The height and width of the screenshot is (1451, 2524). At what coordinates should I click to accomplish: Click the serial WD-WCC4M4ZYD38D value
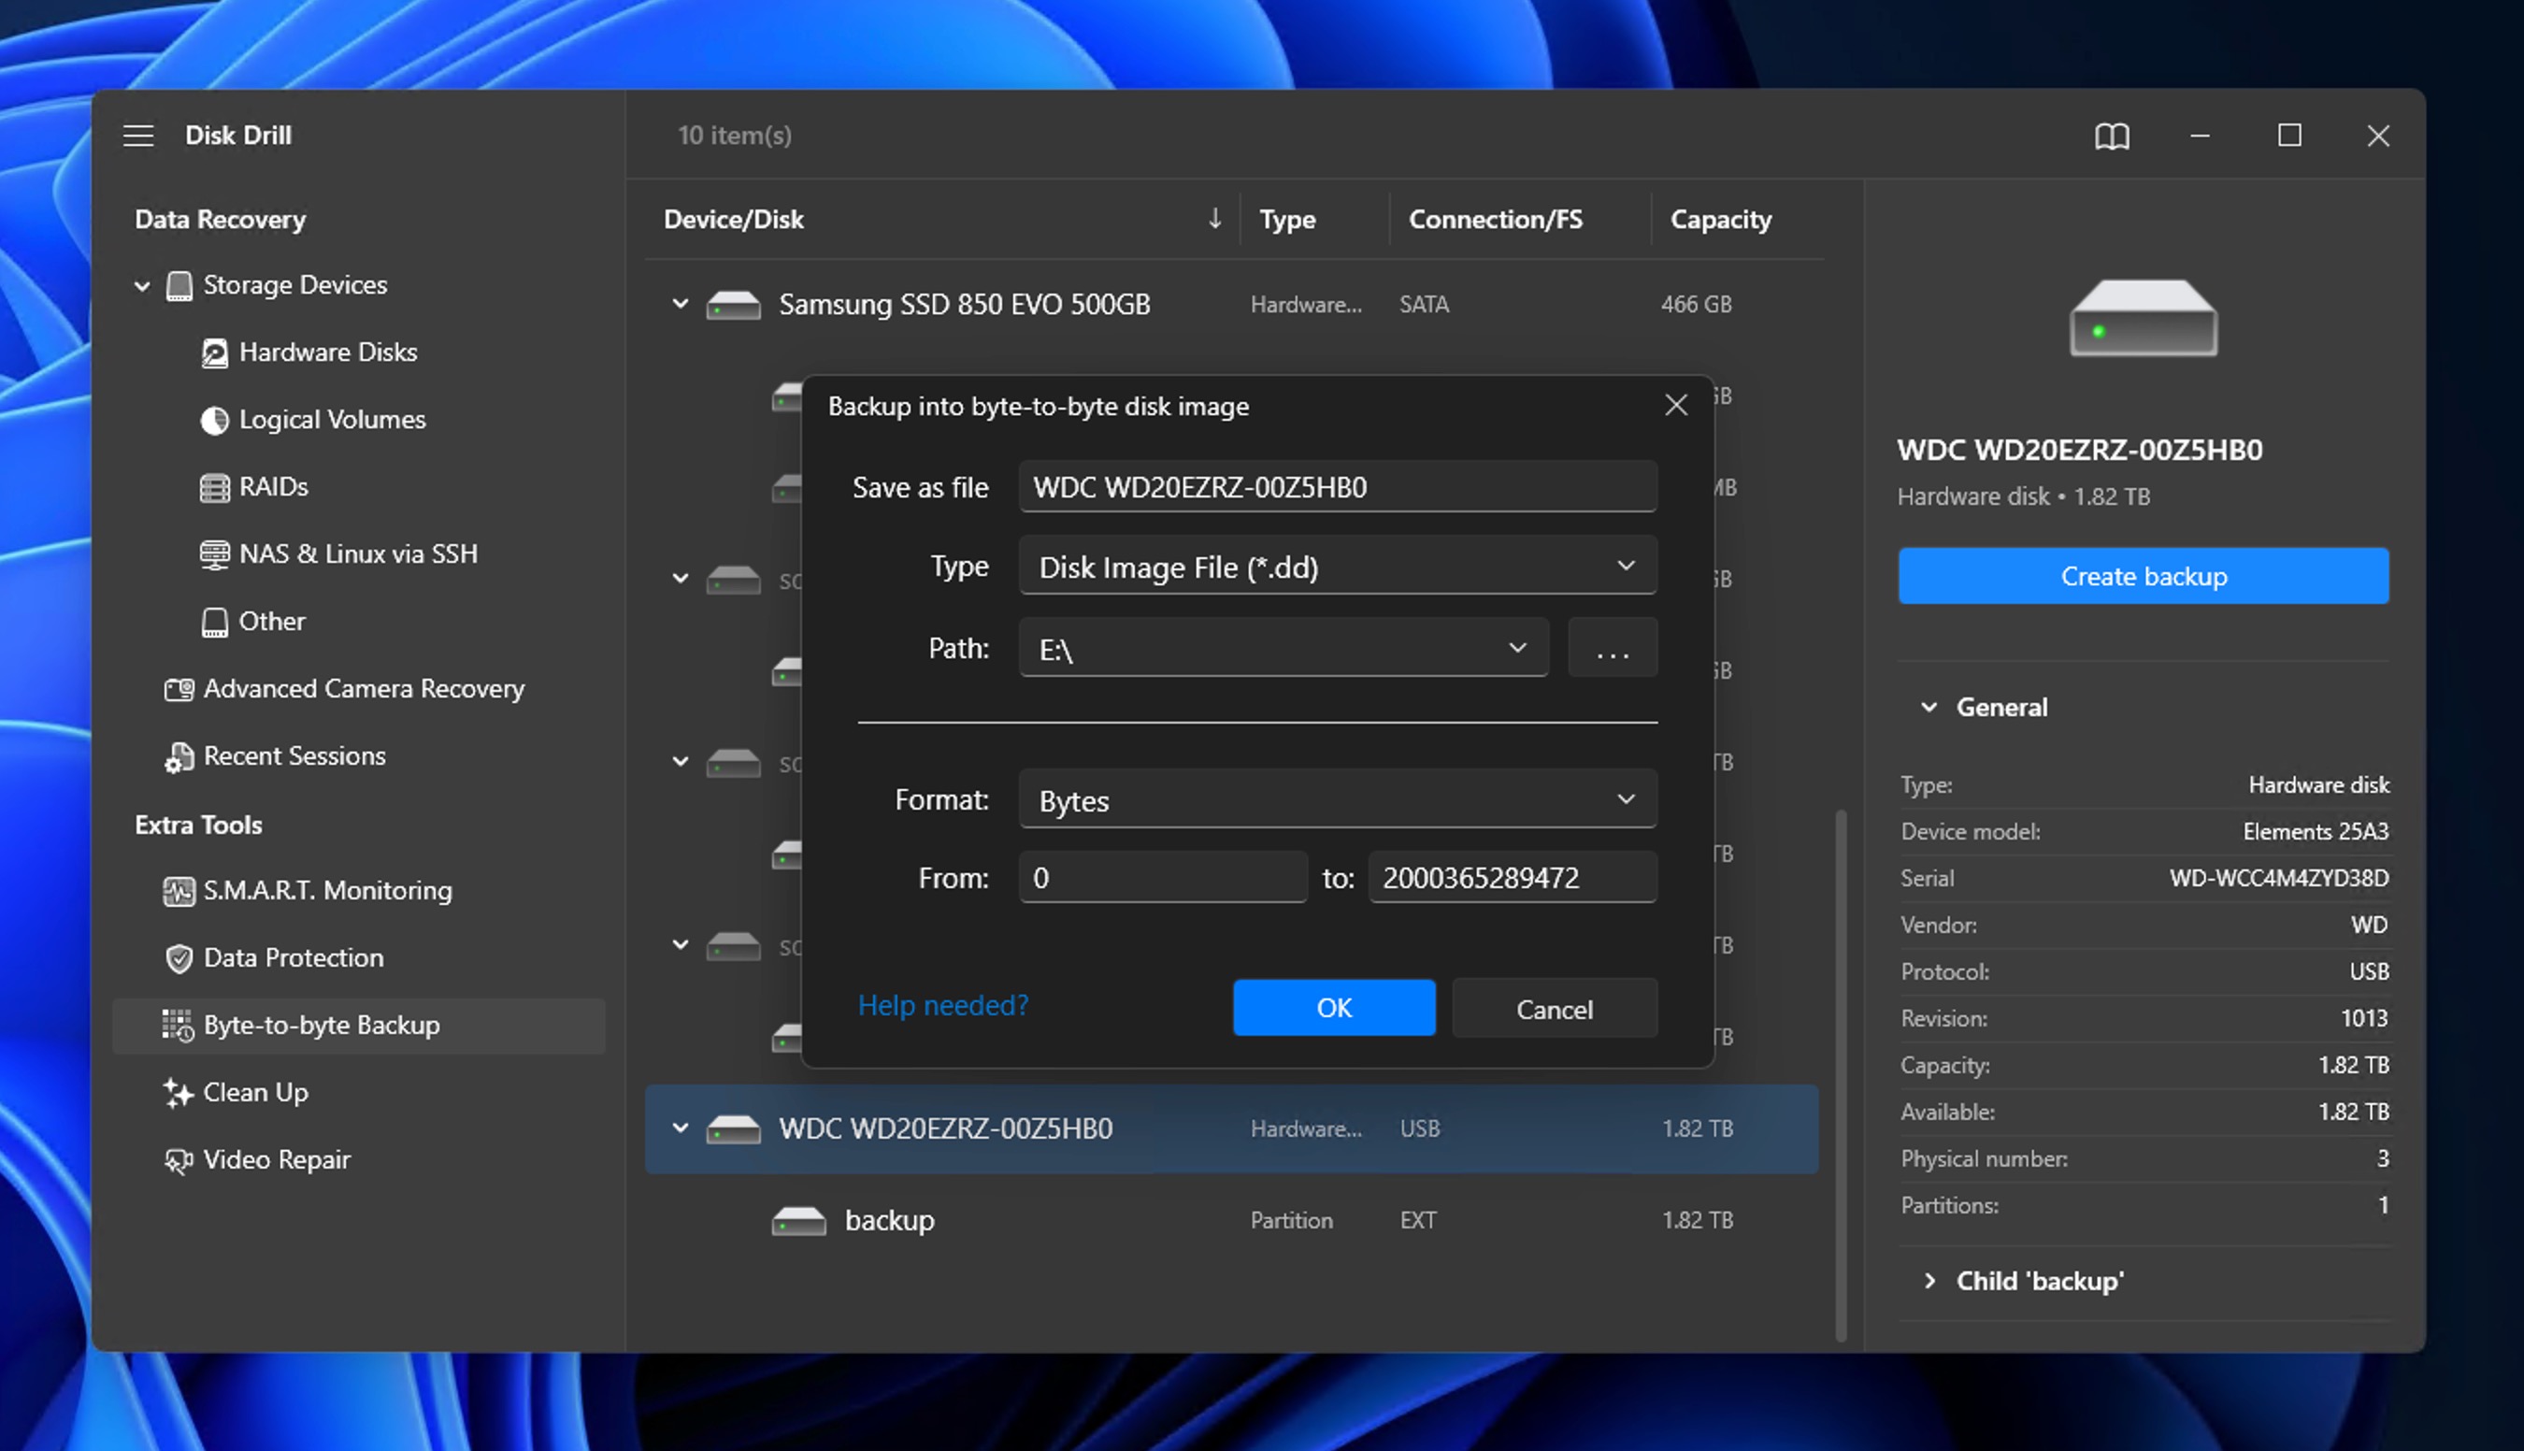[x=2279, y=879]
